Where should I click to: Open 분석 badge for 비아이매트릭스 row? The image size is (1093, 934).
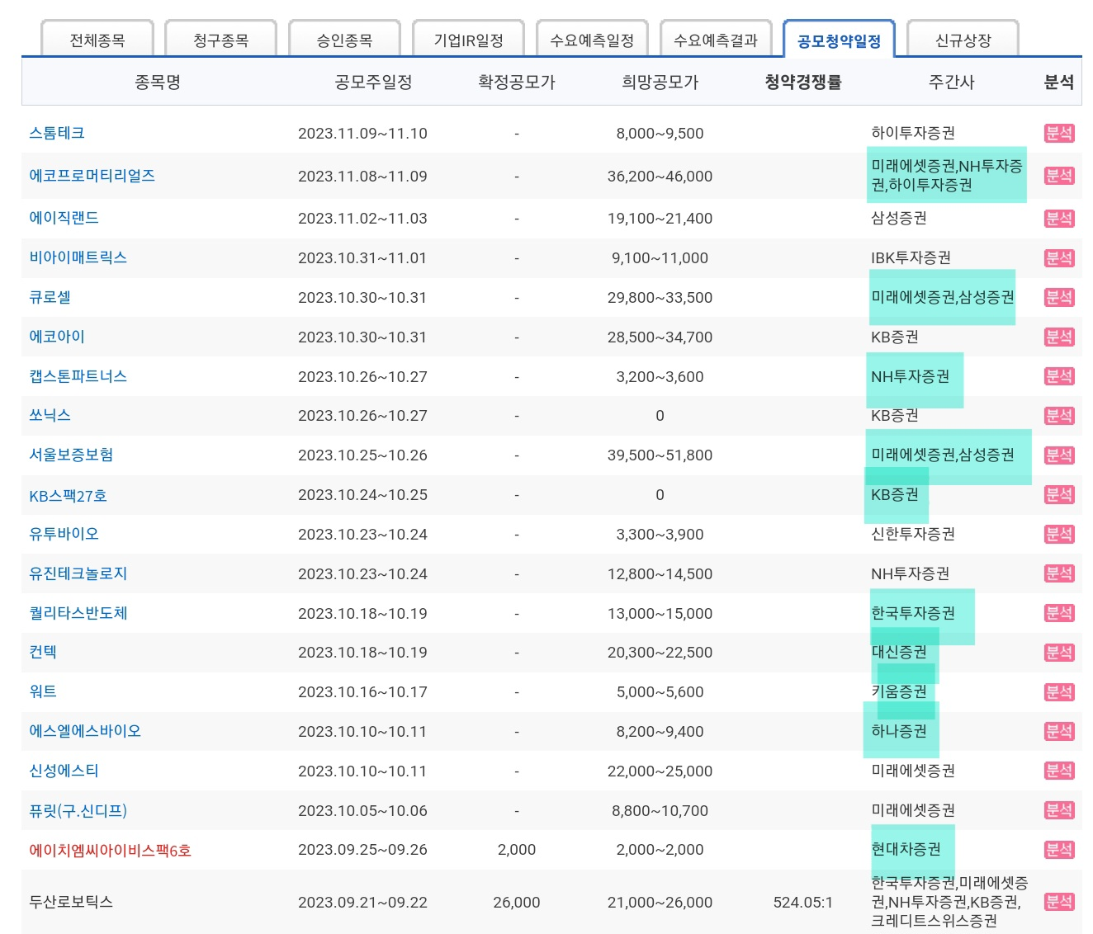pos(1059,258)
